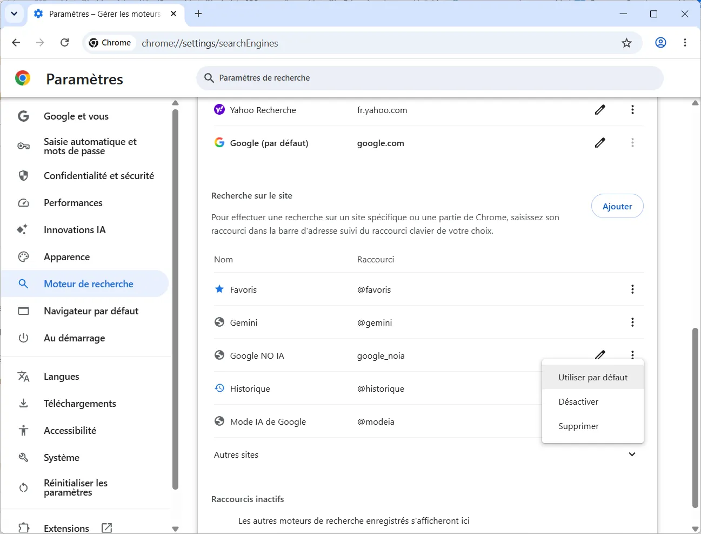Bookmark this page with the star icon
Image resolution: width=701 pixels, height=534 pixels.
pyautogui.click(x=626, y=43)
